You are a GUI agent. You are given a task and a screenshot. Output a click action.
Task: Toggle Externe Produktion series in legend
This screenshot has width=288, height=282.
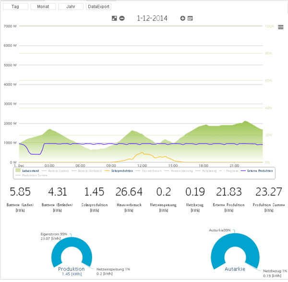pos(258,170)
